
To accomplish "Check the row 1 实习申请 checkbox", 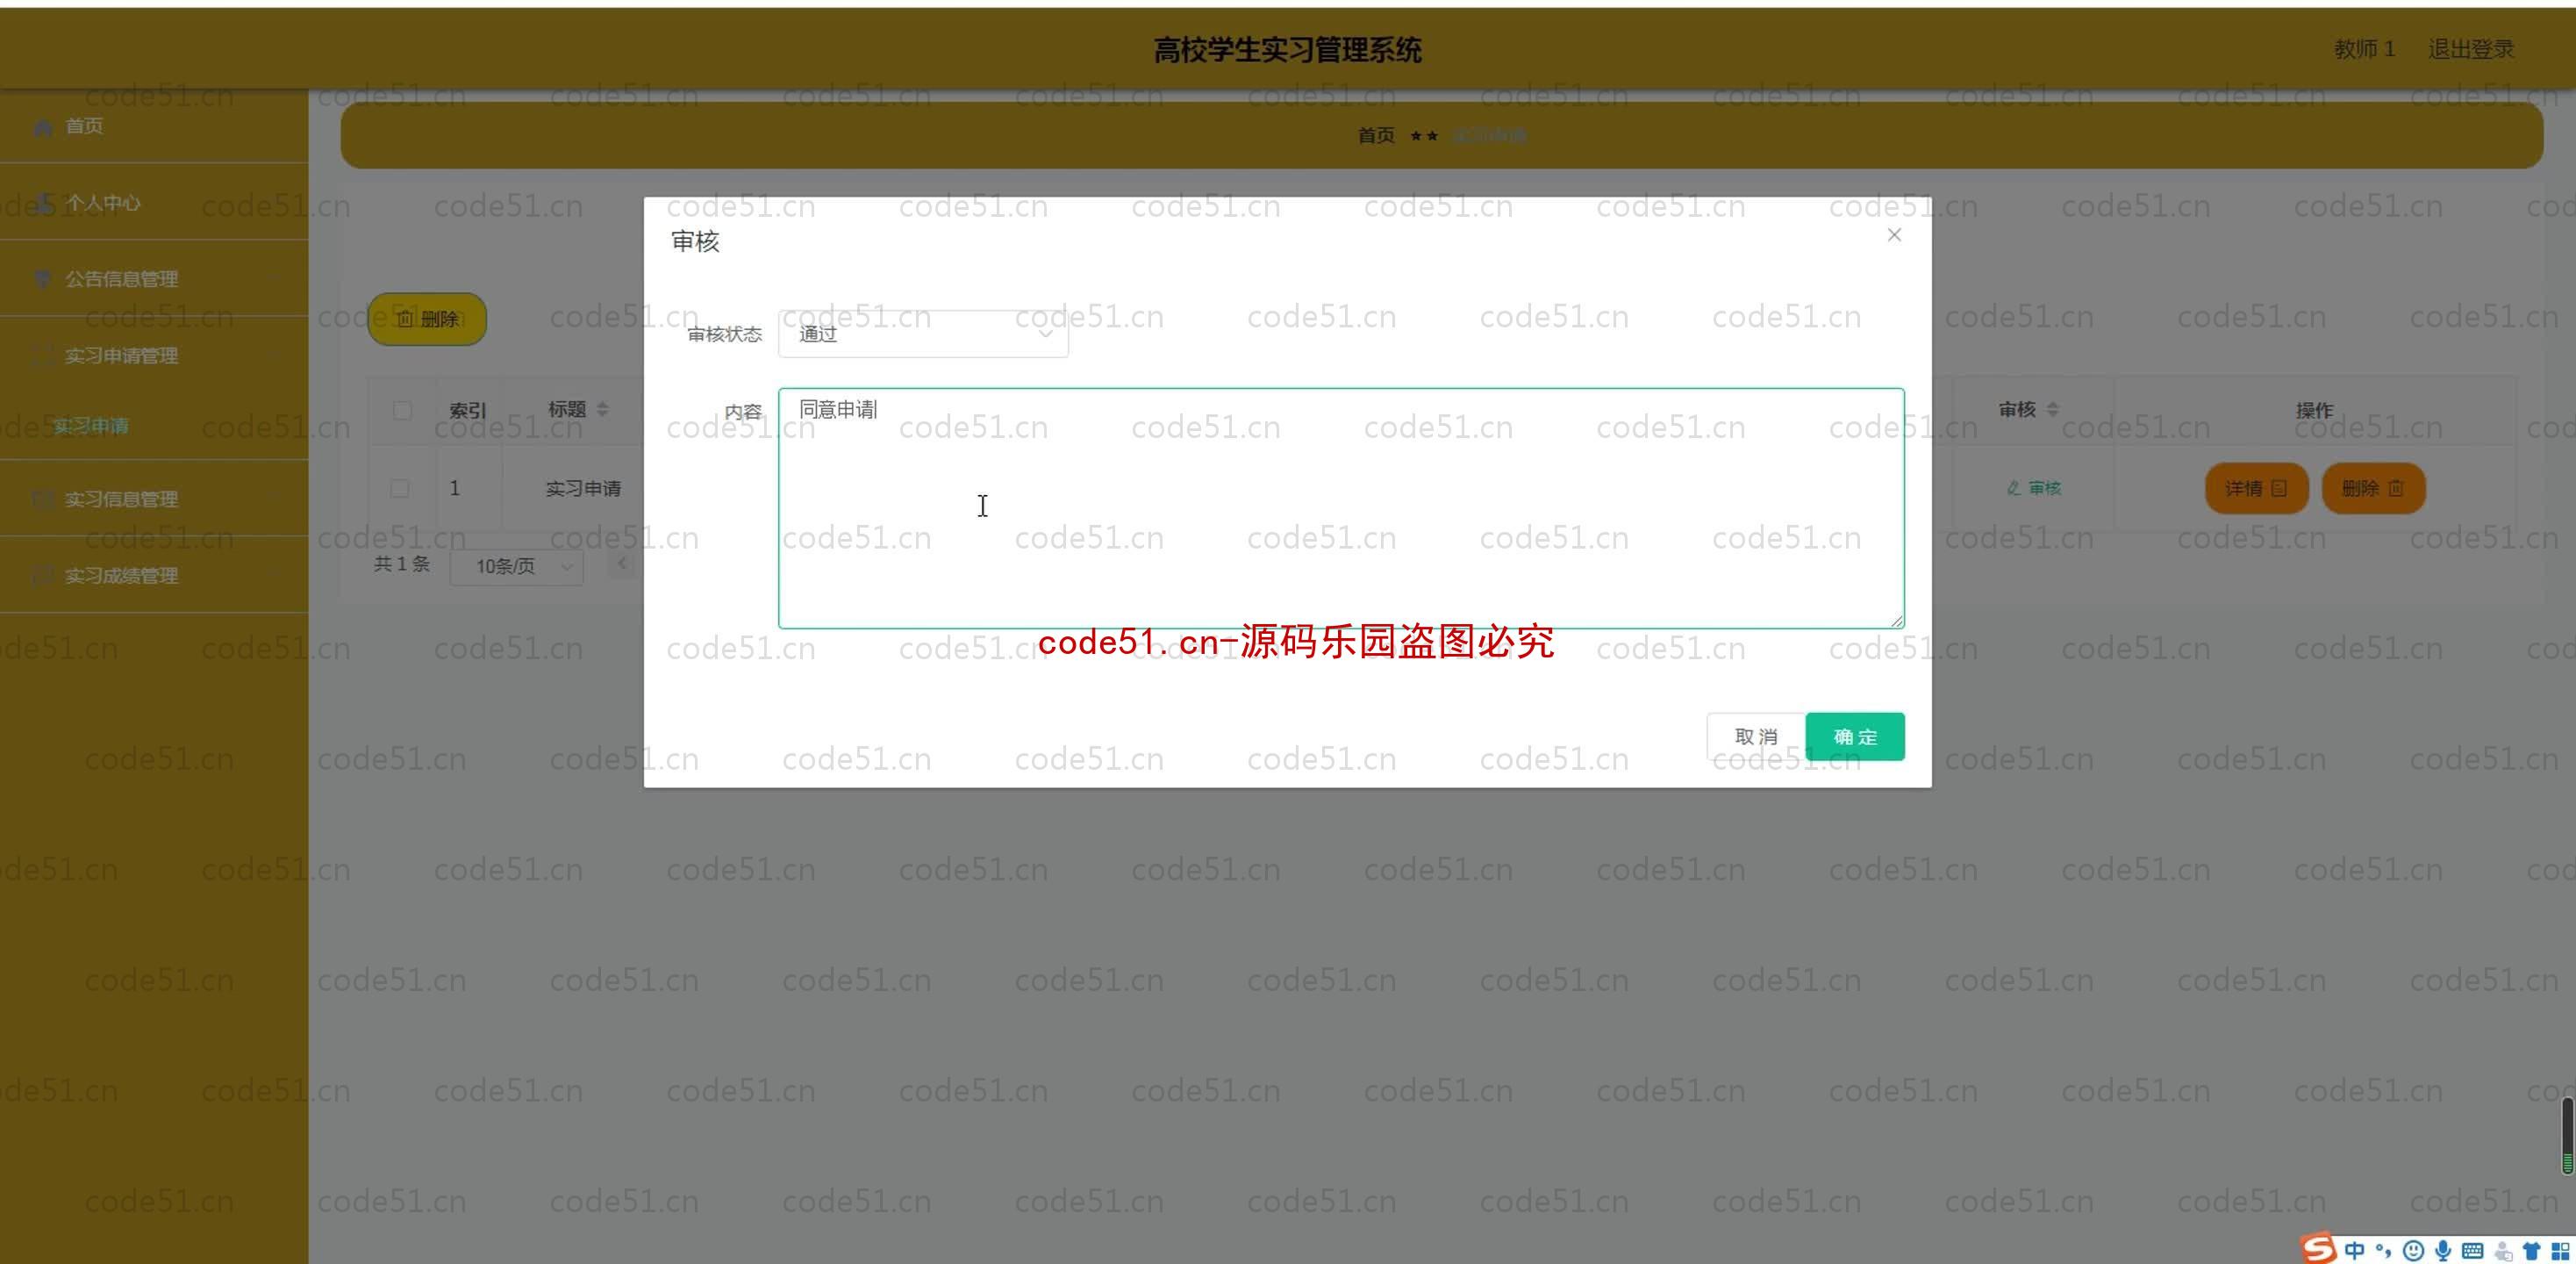I will pos(399,486).
